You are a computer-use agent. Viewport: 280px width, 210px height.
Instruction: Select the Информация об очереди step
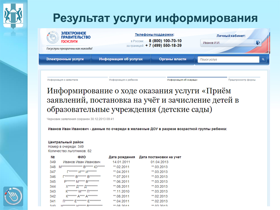[182, 80]
